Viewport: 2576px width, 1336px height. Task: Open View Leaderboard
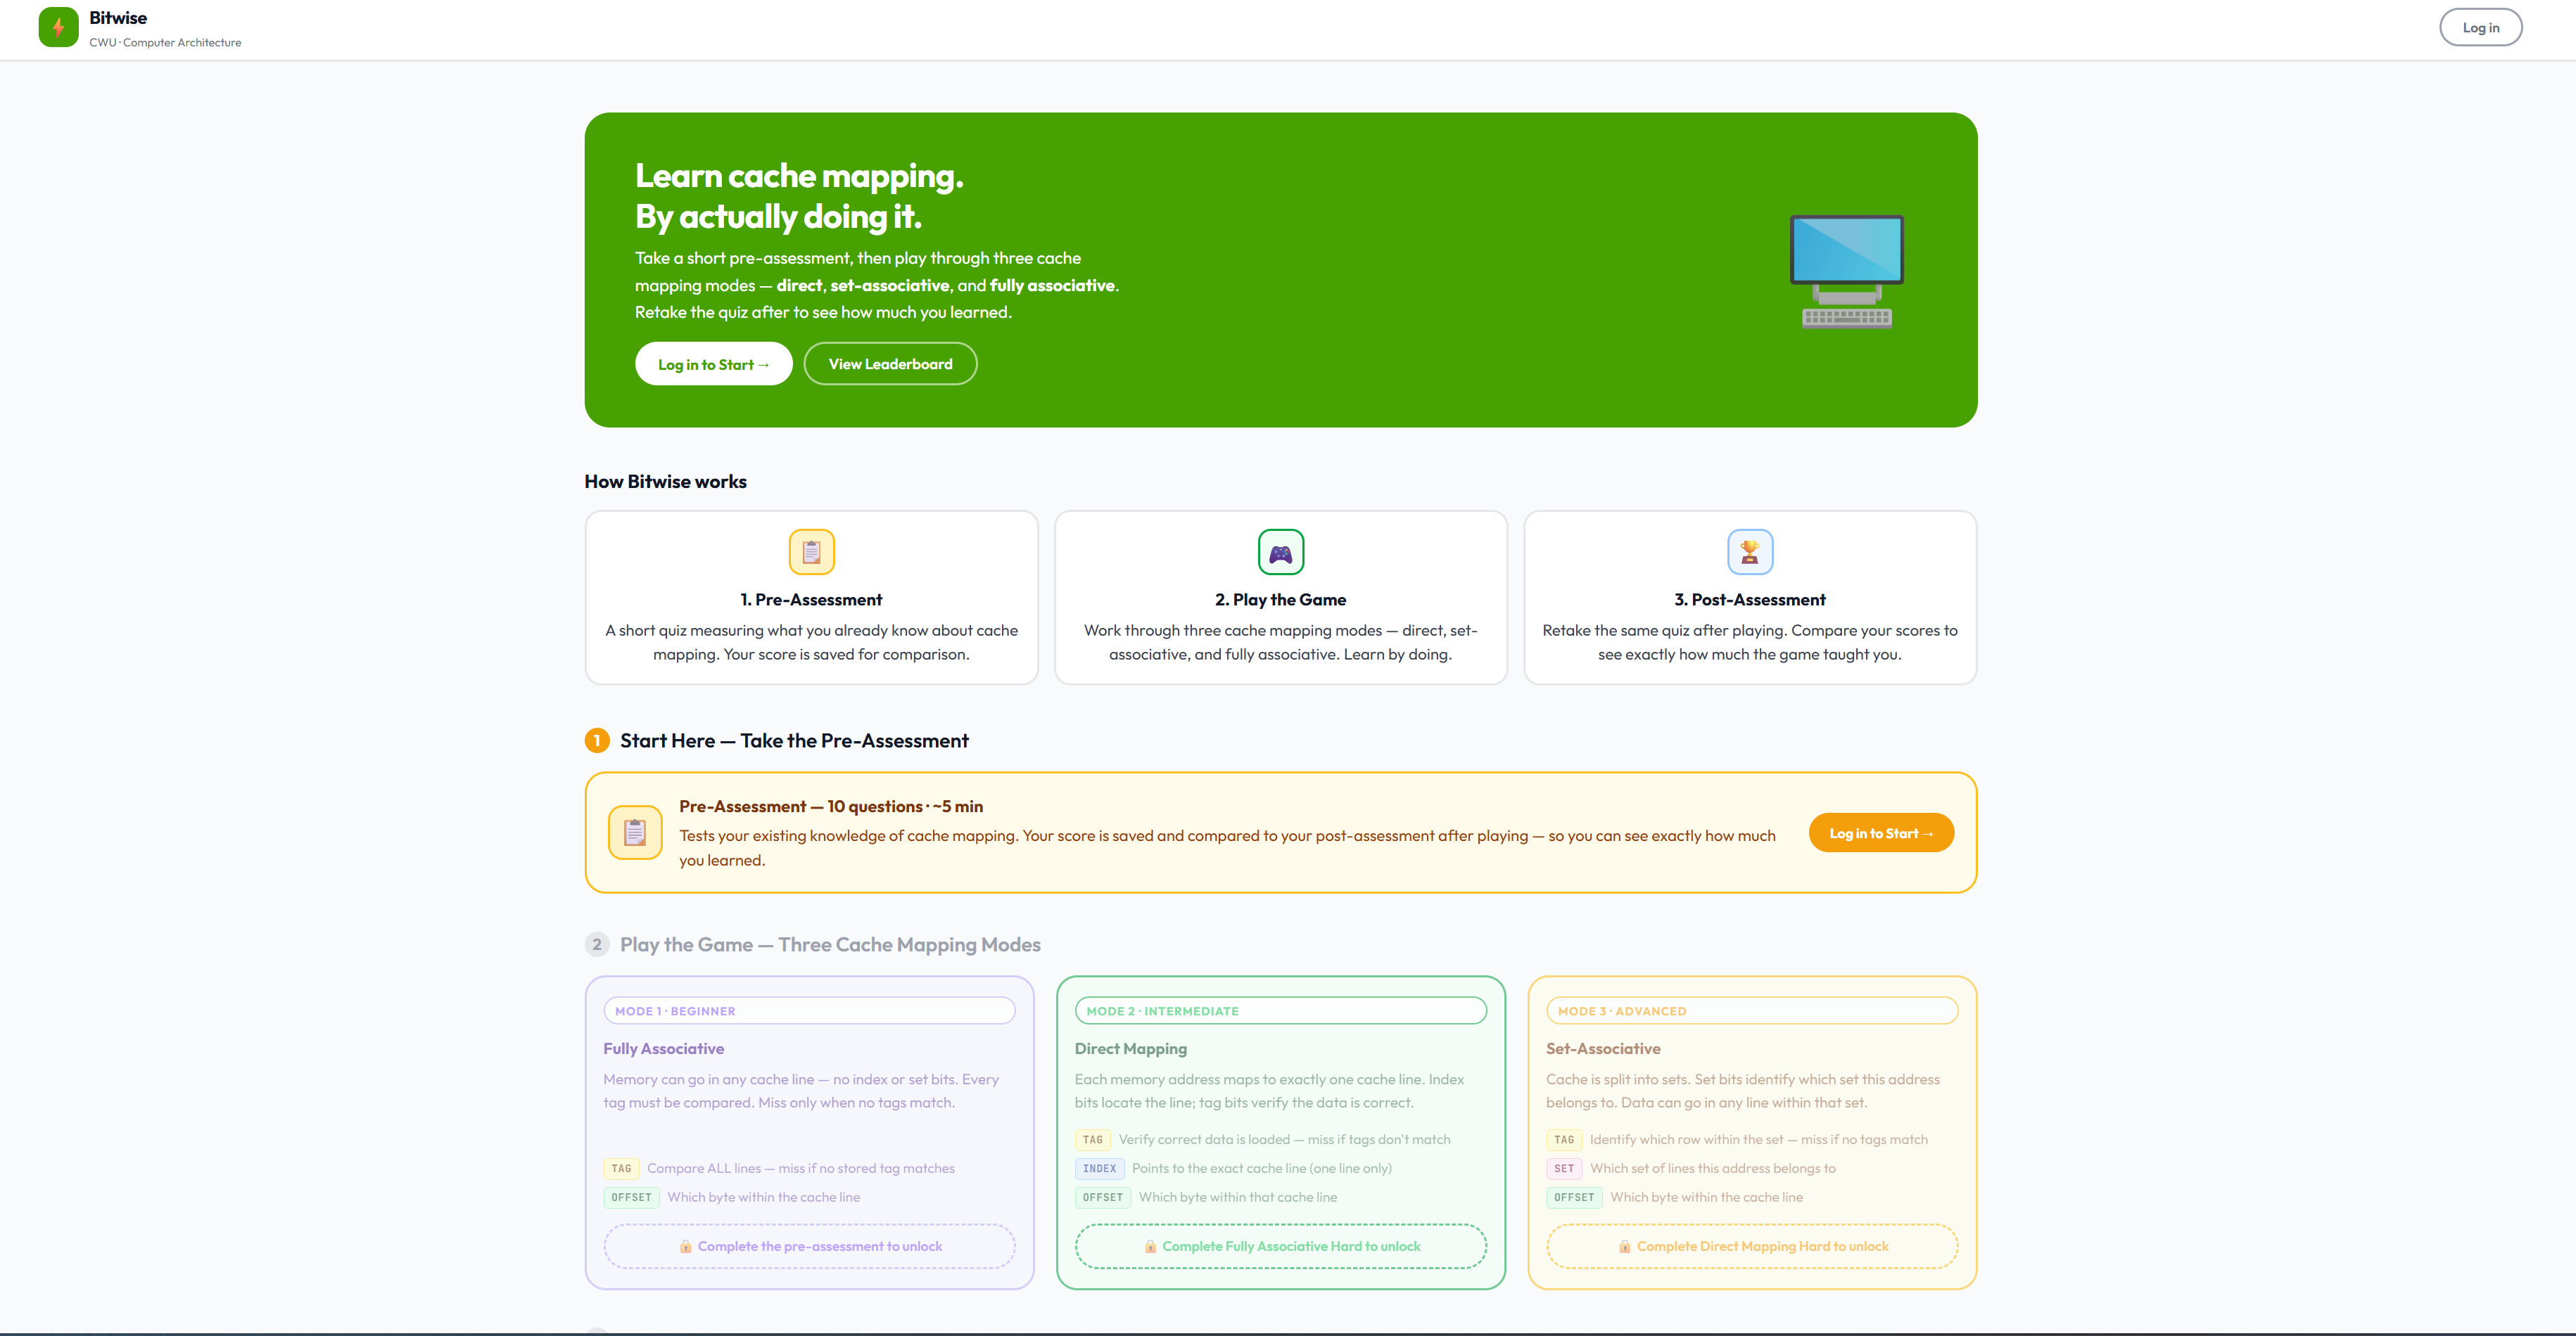click(890, 364)
